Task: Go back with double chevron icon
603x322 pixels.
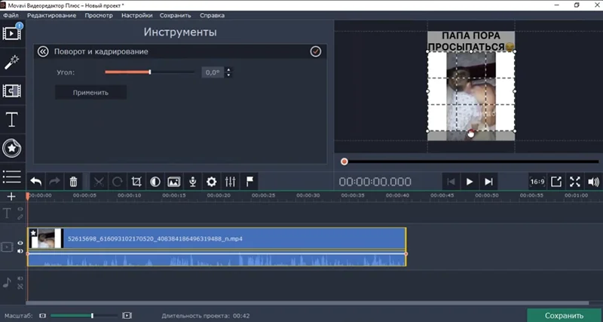Action: [43, 51]
